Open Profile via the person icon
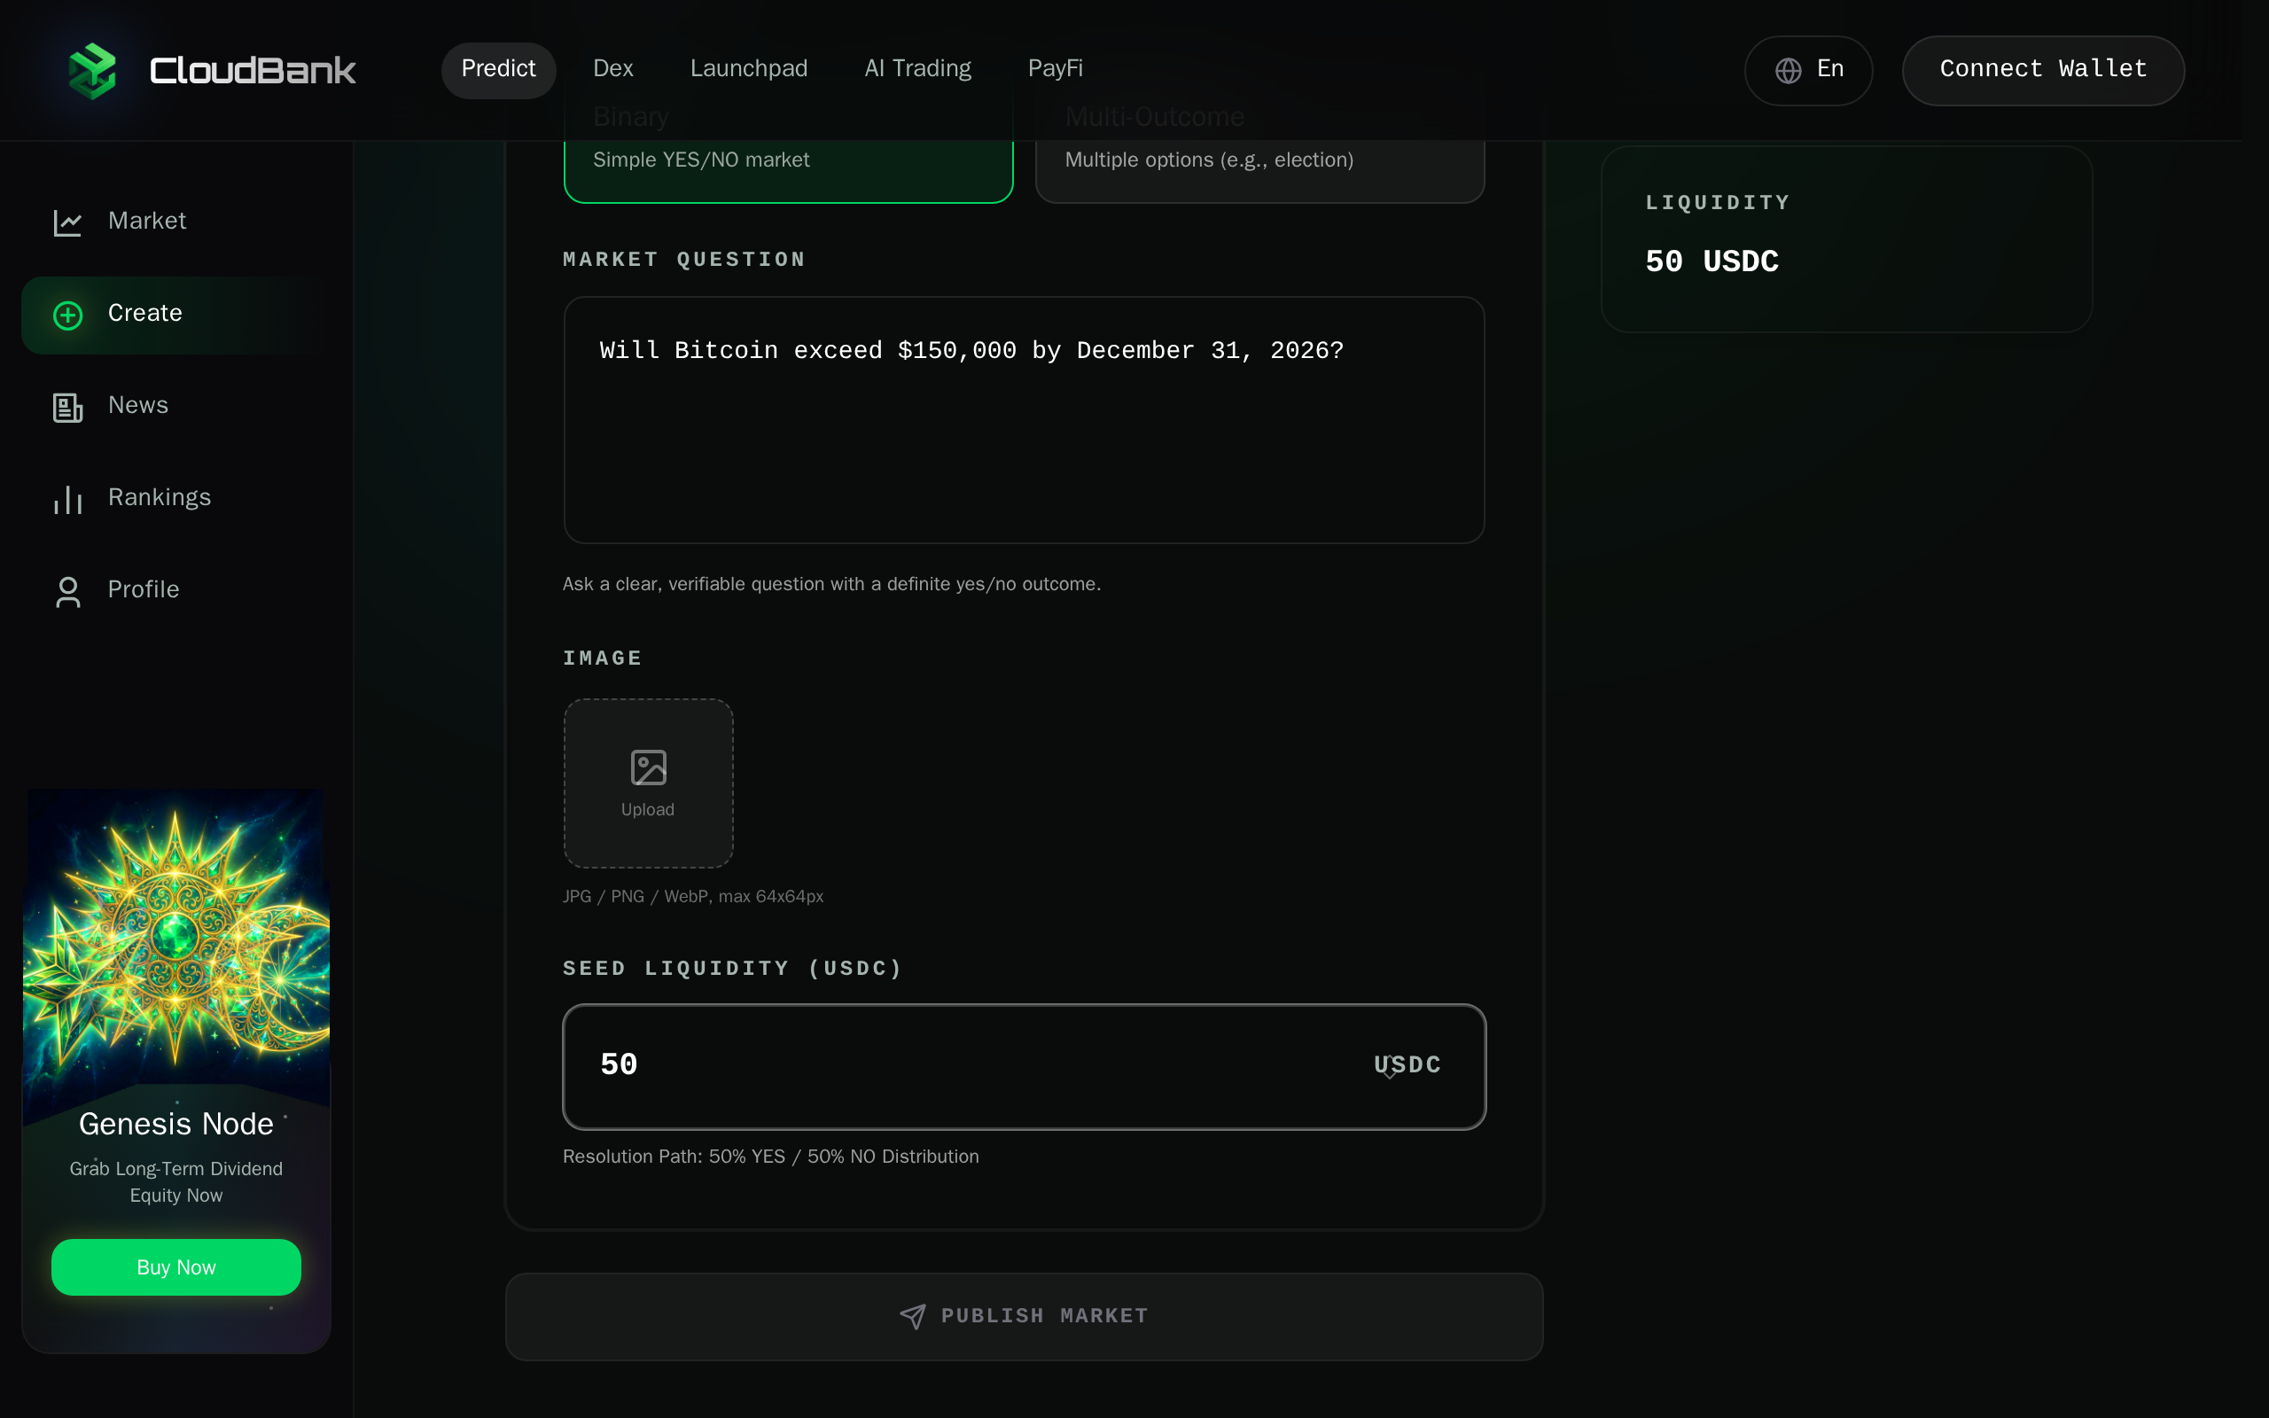Viewport: 2269px width, 1418px height. 66,590
